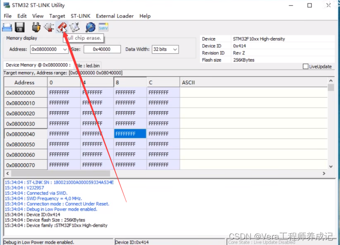Viewport: 340px width, 245px height.
Task: Click column C cell in row 0x08000070
Action: (163, 165)
